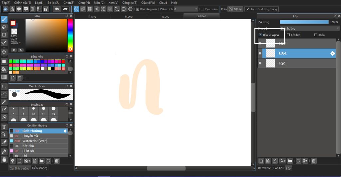The height and width of the screenshot is (177, 341).
Task: Add a new layer in the Lớp panel
Action: pyautogui.click(x=261, y=161)
